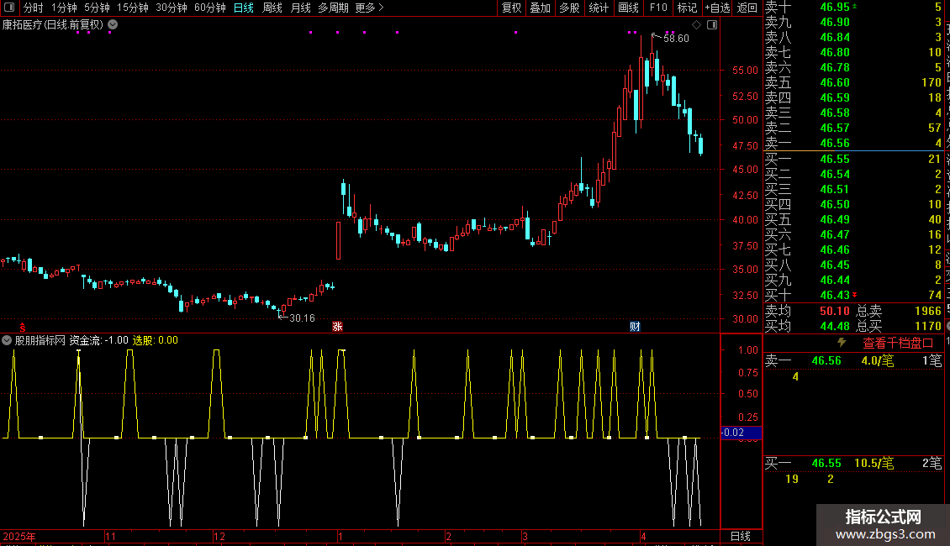Click the 卖均 value 50.10
950x546 pixels.
point(835,311)
